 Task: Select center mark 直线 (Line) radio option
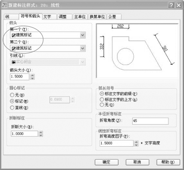tap(12, 108)
